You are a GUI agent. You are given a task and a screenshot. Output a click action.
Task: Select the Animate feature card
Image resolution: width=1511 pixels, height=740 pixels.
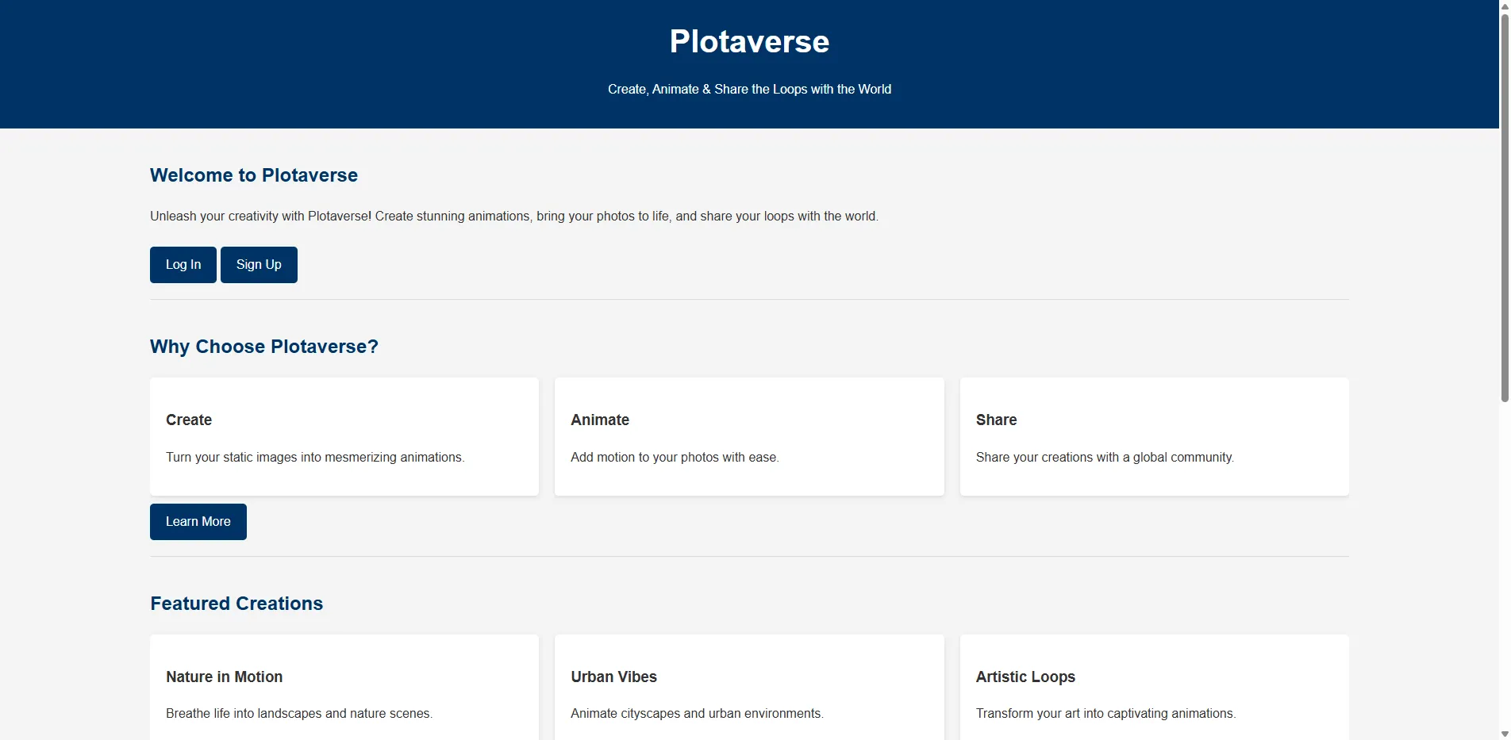coord(748,436)
